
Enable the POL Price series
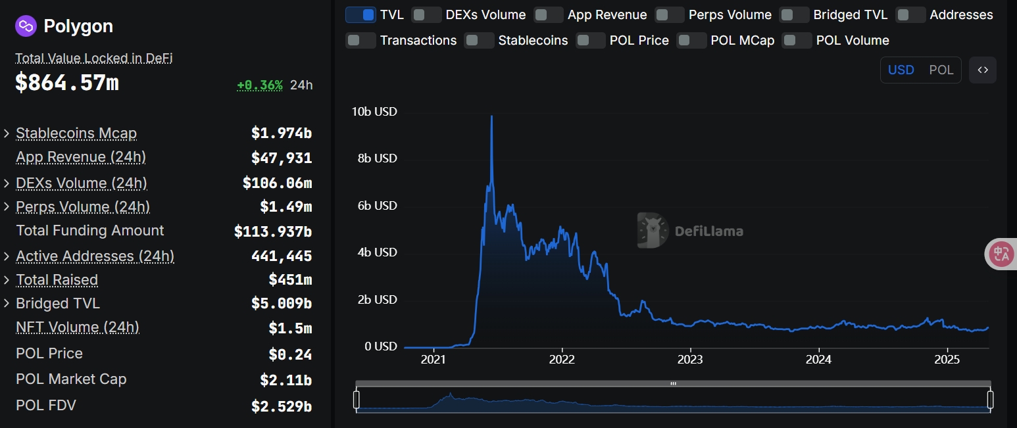[590, 40]
